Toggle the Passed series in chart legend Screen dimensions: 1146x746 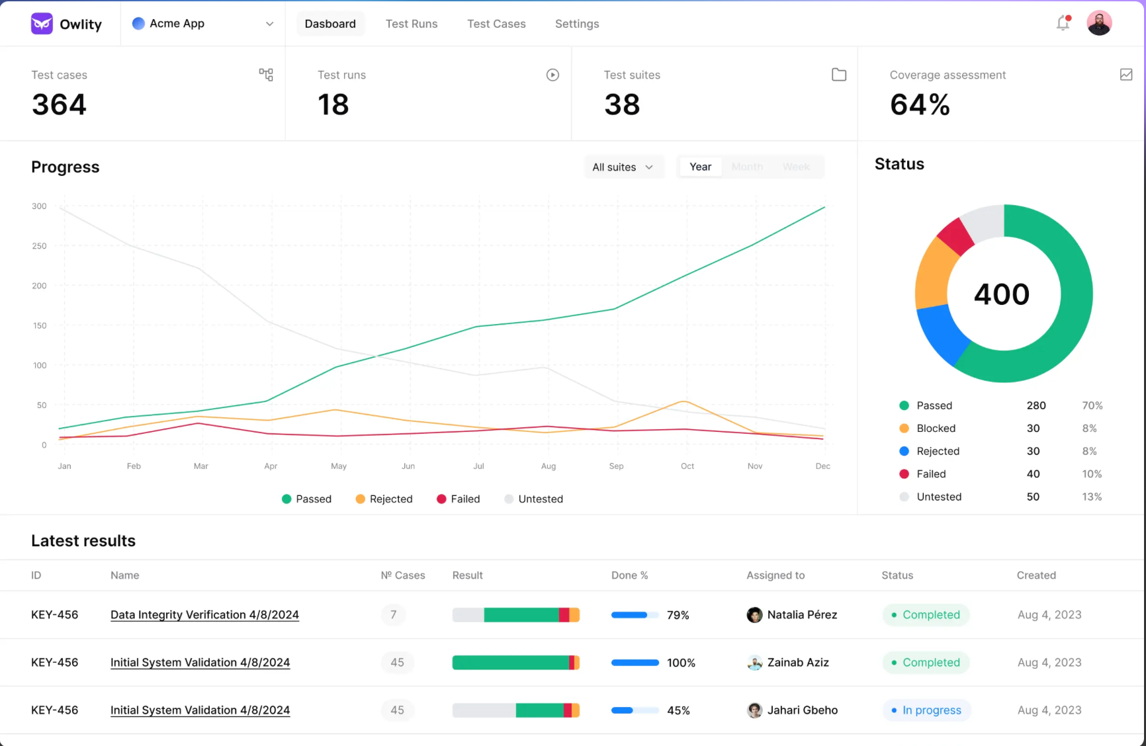coord(306,499)
